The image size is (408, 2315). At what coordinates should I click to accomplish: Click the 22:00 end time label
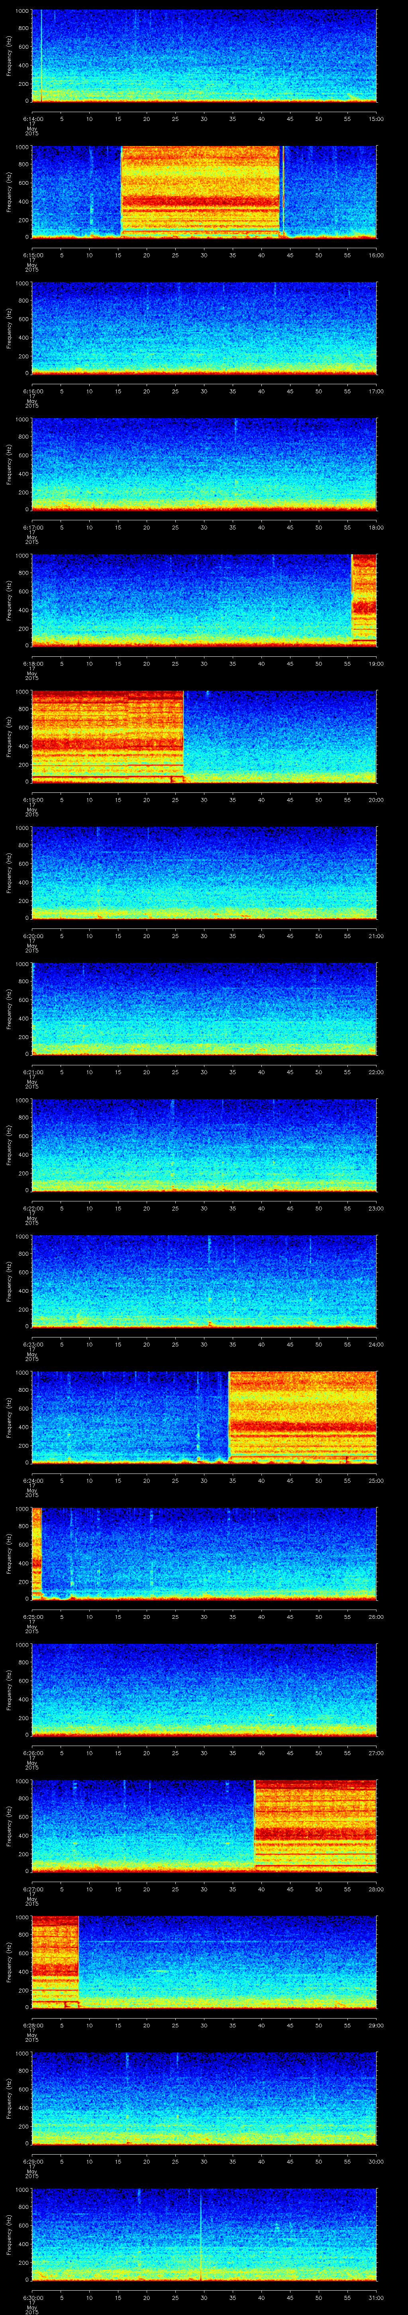click(377, 1071)
